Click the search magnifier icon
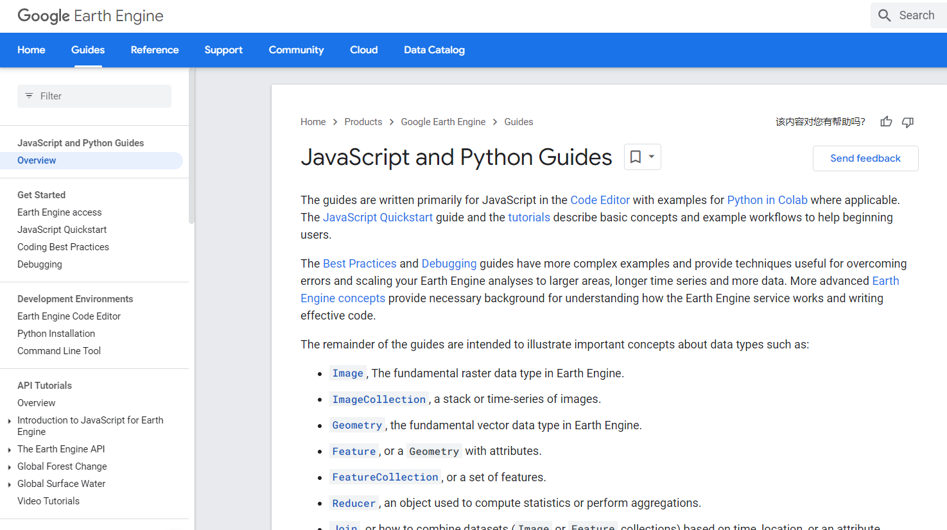The image size is (947, 530). click(885, 15)
